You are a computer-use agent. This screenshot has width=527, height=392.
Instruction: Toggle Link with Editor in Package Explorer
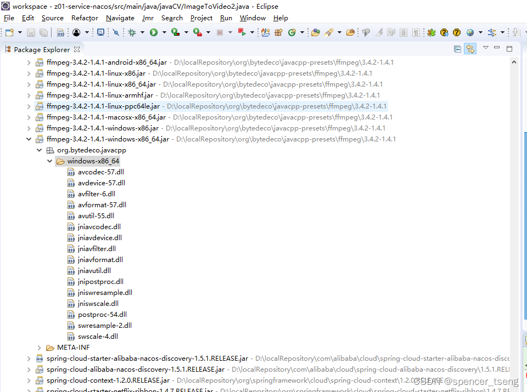click(x=470, y=49)
